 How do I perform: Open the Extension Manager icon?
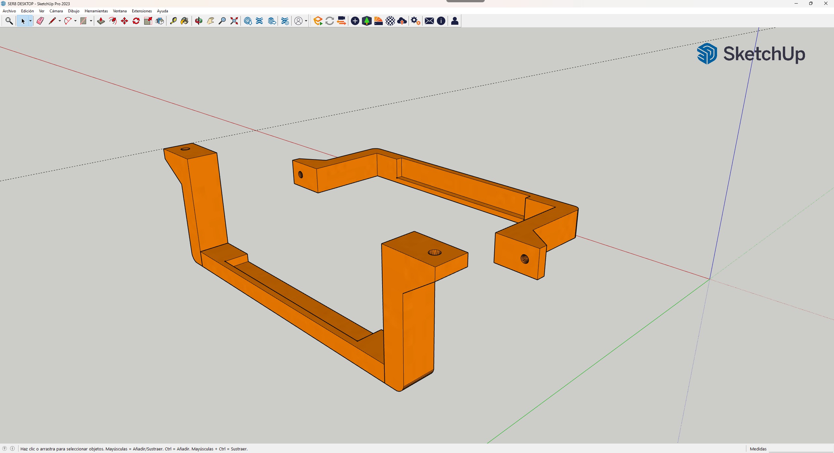(x=285, y=21)
